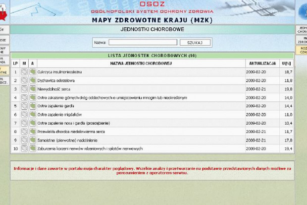Viewport: 307px width, 205px height.
Task: Select the M map icon for Niewydolność serca
Action: click(x=24, y=89)
